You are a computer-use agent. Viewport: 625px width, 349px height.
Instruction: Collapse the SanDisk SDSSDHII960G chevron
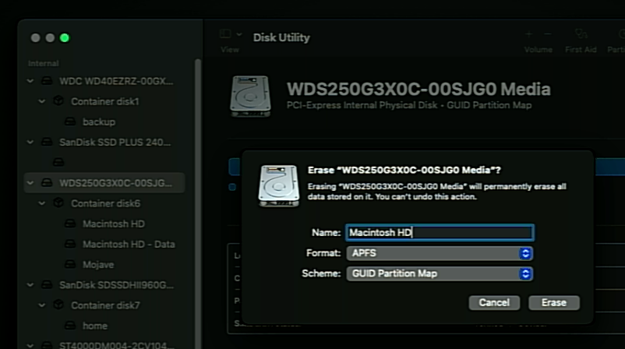click(30, 285)
